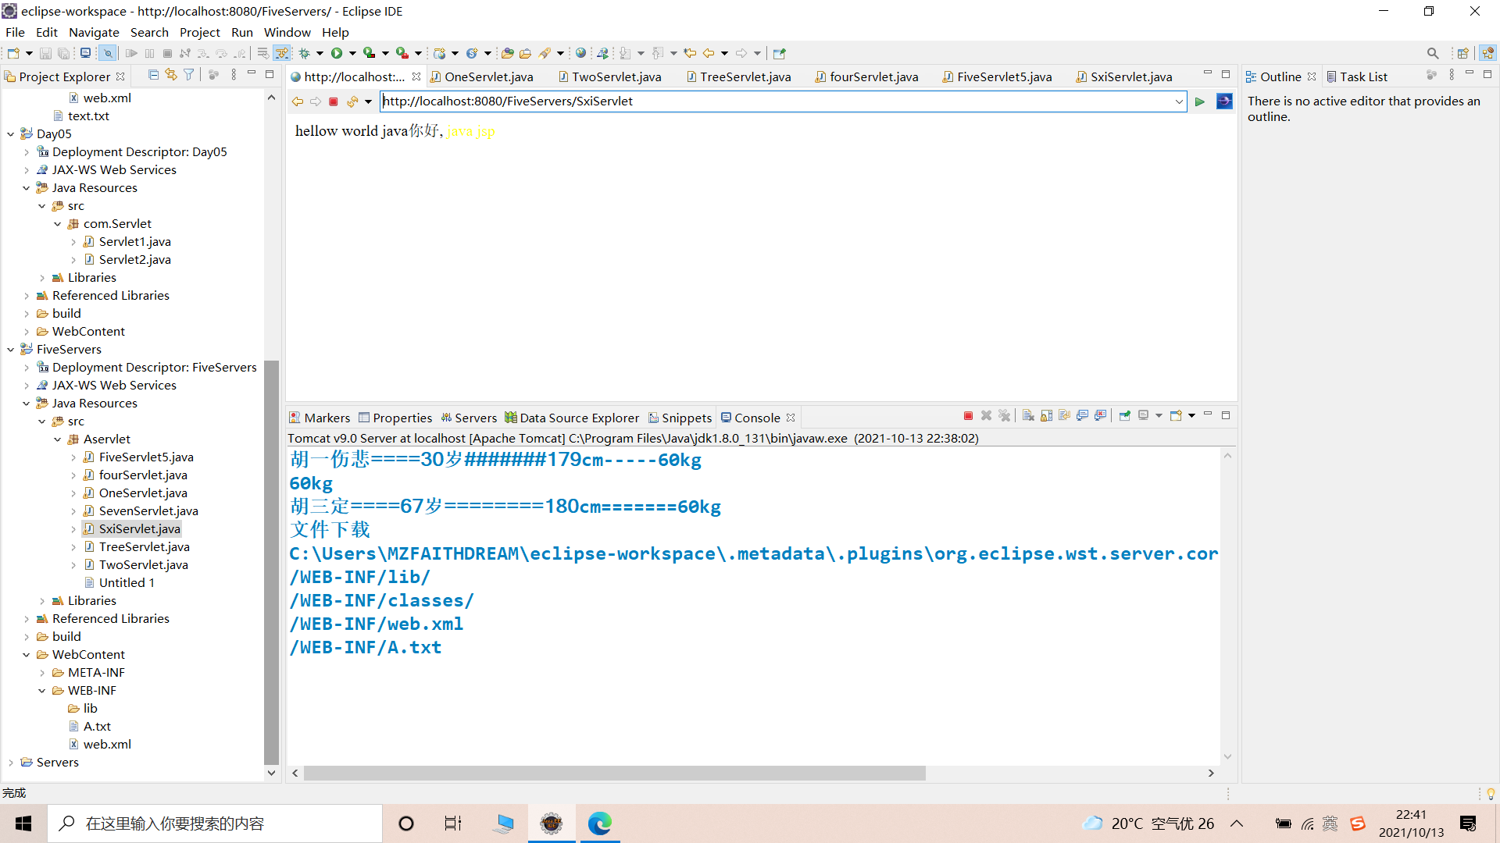Click green Go arrow next to URL

click(x=1200, y=101)
